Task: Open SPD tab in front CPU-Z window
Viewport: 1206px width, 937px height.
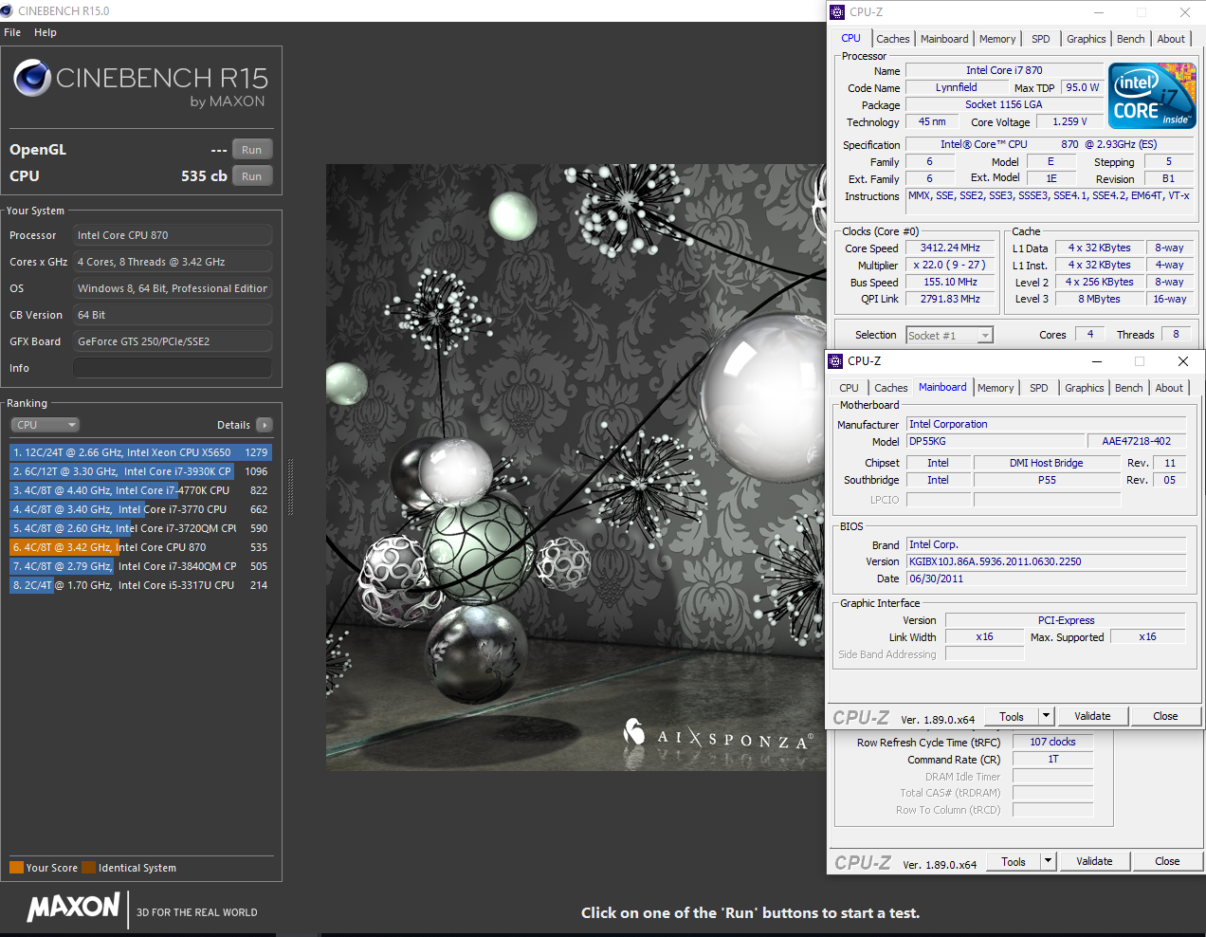Action: pos(1038,388)
